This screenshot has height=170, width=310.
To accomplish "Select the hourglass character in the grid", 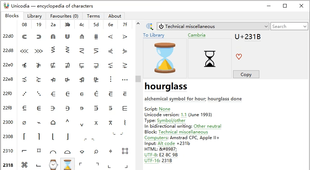I will point(68,165).
